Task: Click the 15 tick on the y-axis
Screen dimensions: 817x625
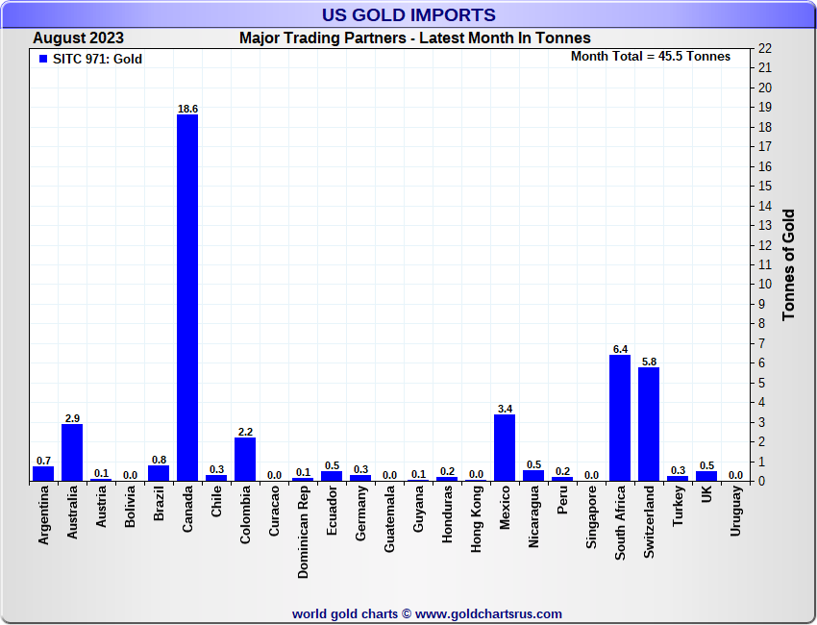Action: [765, 187]
